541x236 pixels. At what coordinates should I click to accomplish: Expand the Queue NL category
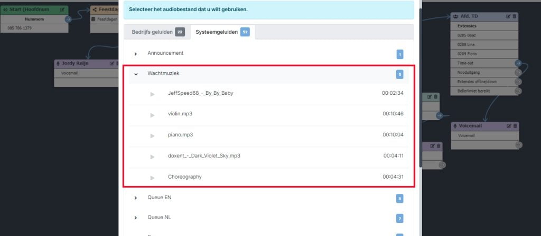(136, 218)
